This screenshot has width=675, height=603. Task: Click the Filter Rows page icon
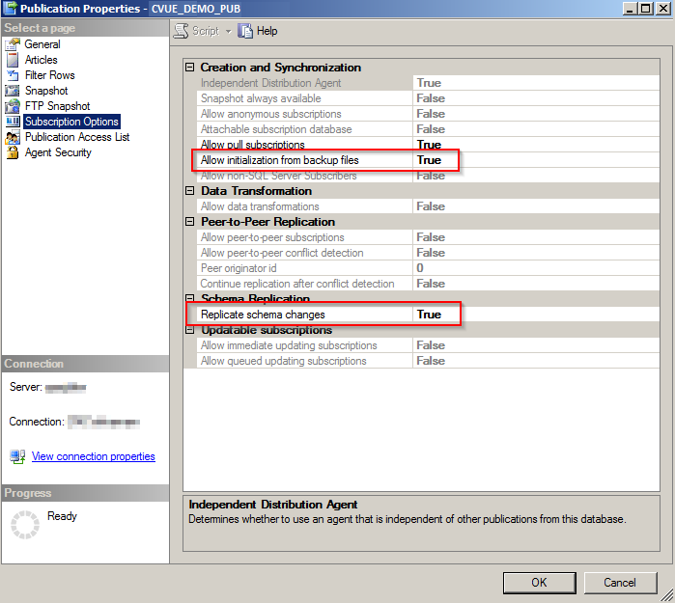[x=13, y=75]
